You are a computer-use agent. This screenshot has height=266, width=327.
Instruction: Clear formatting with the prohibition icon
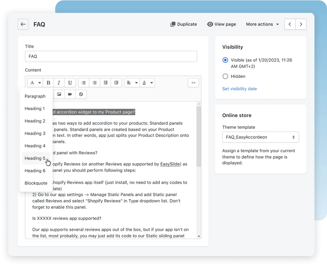81,95
